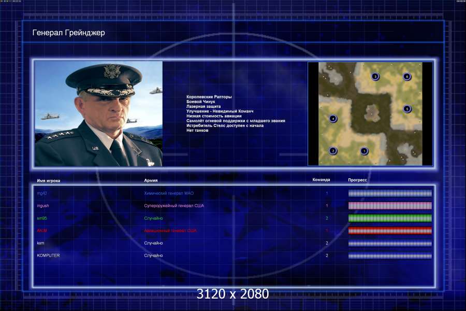Image resolution: width=466 pixels, height=311 pixels.
Task: Select start position 3 on the minimap
Action: pyautogui.click(x=375, y=77)
